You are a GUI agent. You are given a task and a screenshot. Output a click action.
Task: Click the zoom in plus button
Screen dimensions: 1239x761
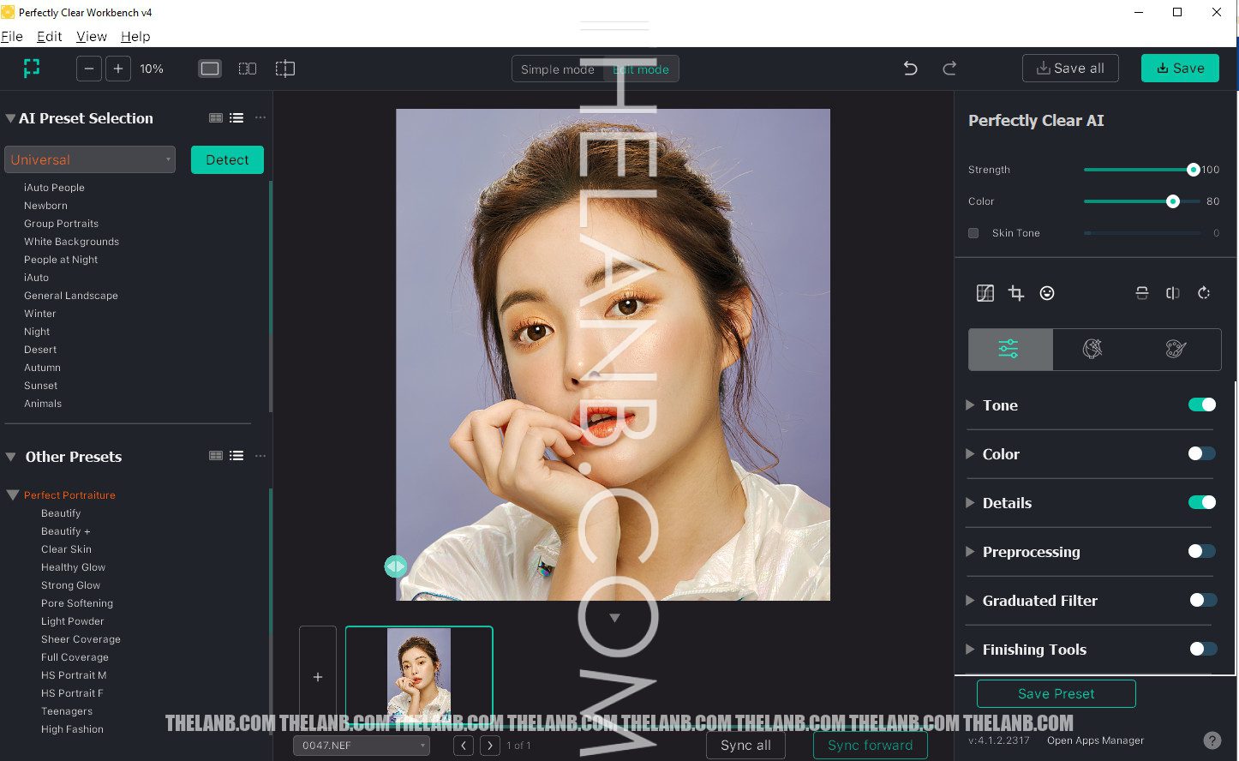[x=118, y=69]
